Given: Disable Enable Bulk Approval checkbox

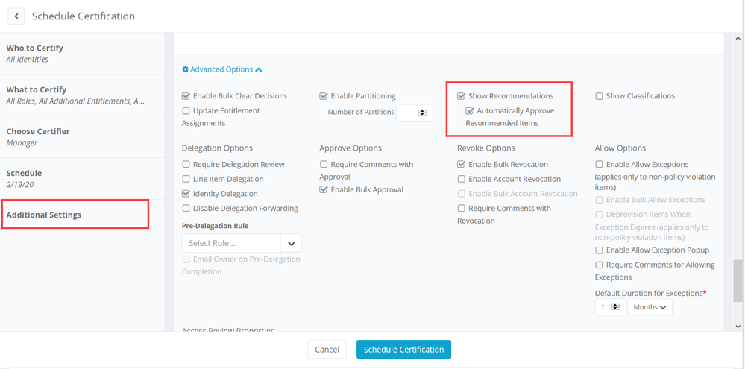Looking at the screenshot, I should (324, 190).
